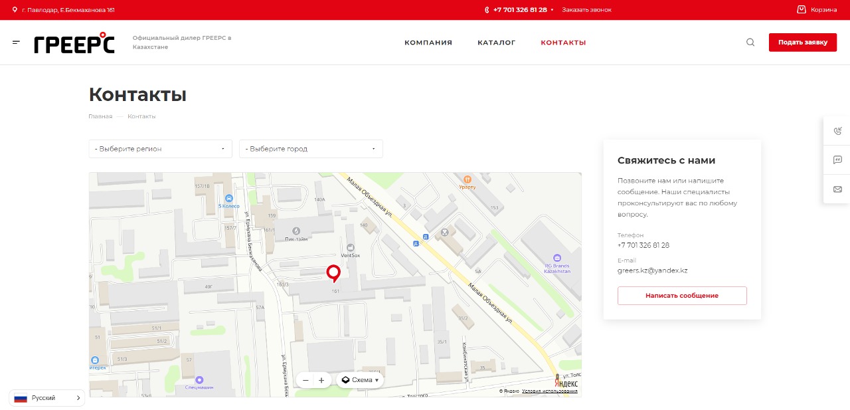Screen dimensions: 850x410
Task: Zoom out the map with minus button
Action: [305, 380]
